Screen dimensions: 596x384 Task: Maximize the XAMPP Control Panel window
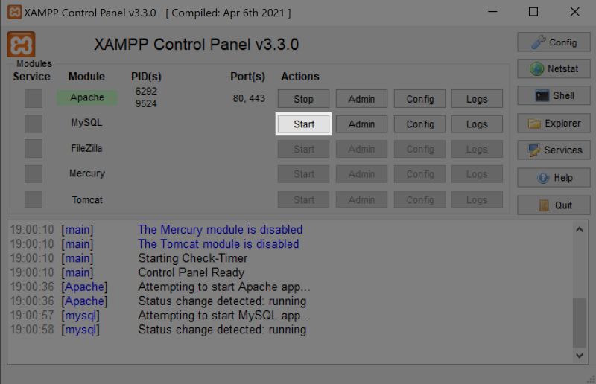click(x=533, y=12)
